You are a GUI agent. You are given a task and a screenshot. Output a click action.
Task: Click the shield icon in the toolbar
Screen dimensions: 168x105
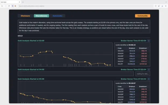coord(156,6)
